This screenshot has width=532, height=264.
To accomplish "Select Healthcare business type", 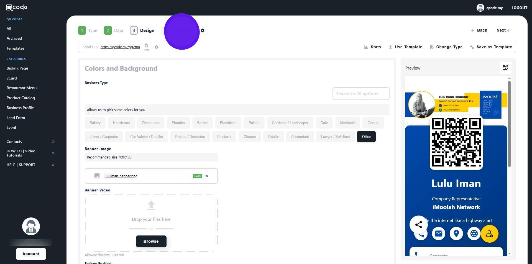I will (121, 123).
